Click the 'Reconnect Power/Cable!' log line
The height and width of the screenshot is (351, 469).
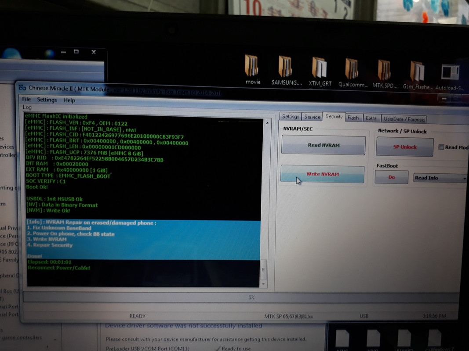[58, 268]
